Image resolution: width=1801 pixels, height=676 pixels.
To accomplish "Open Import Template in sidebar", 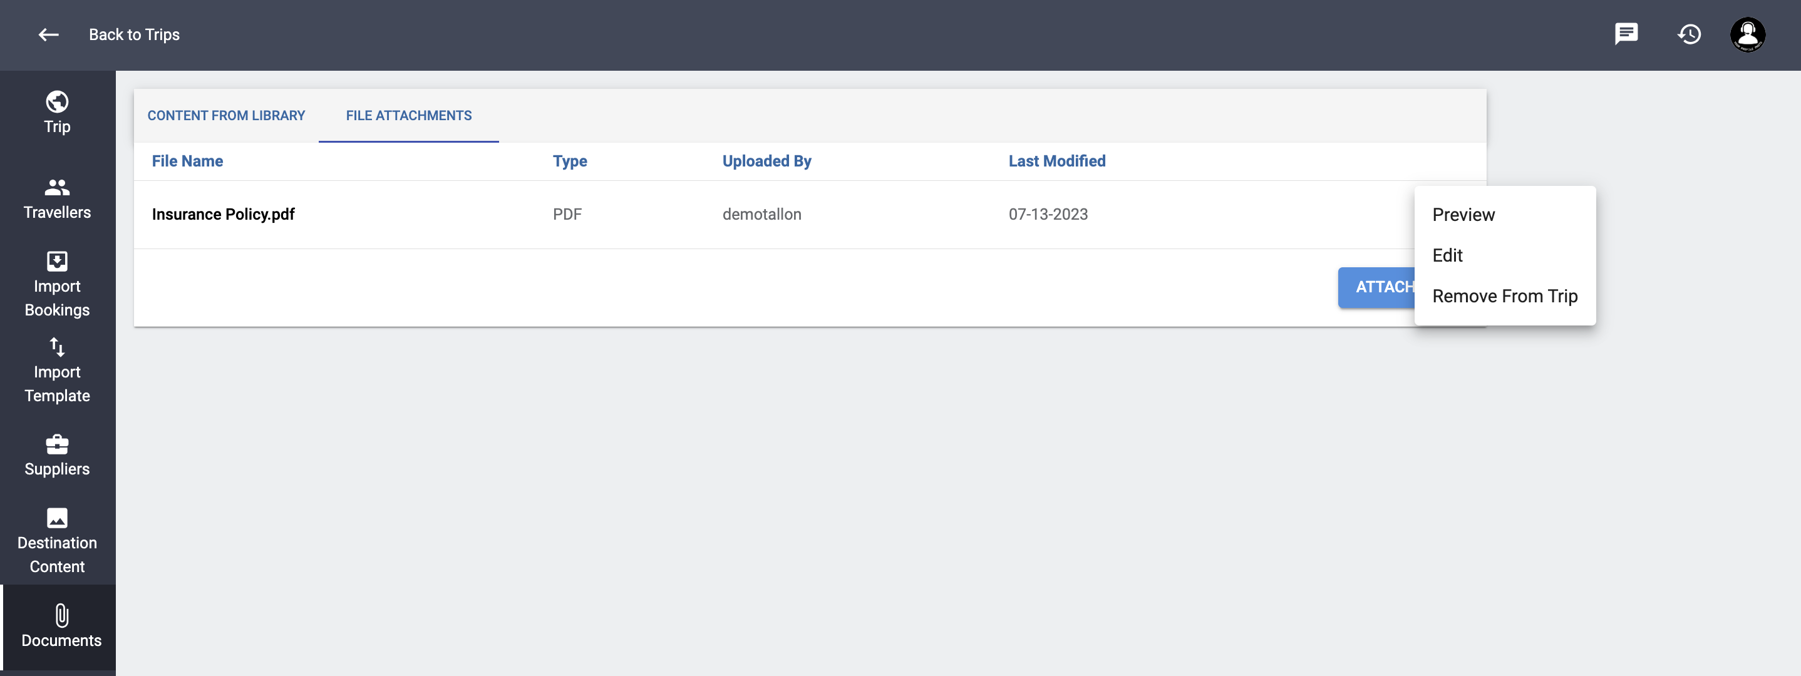I will click(58, 371).
